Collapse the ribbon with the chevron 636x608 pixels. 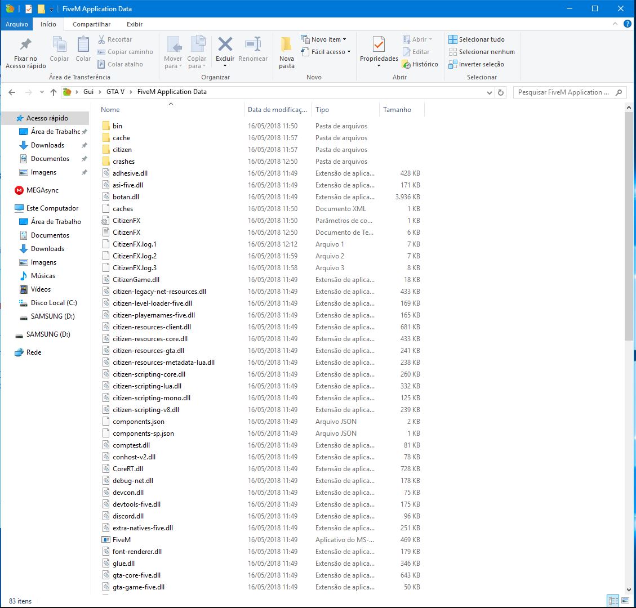click(x=615, y=24)
